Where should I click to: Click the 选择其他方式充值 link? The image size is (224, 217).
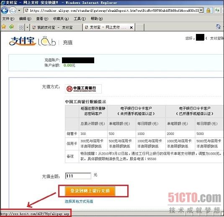(x=79, y=201)
